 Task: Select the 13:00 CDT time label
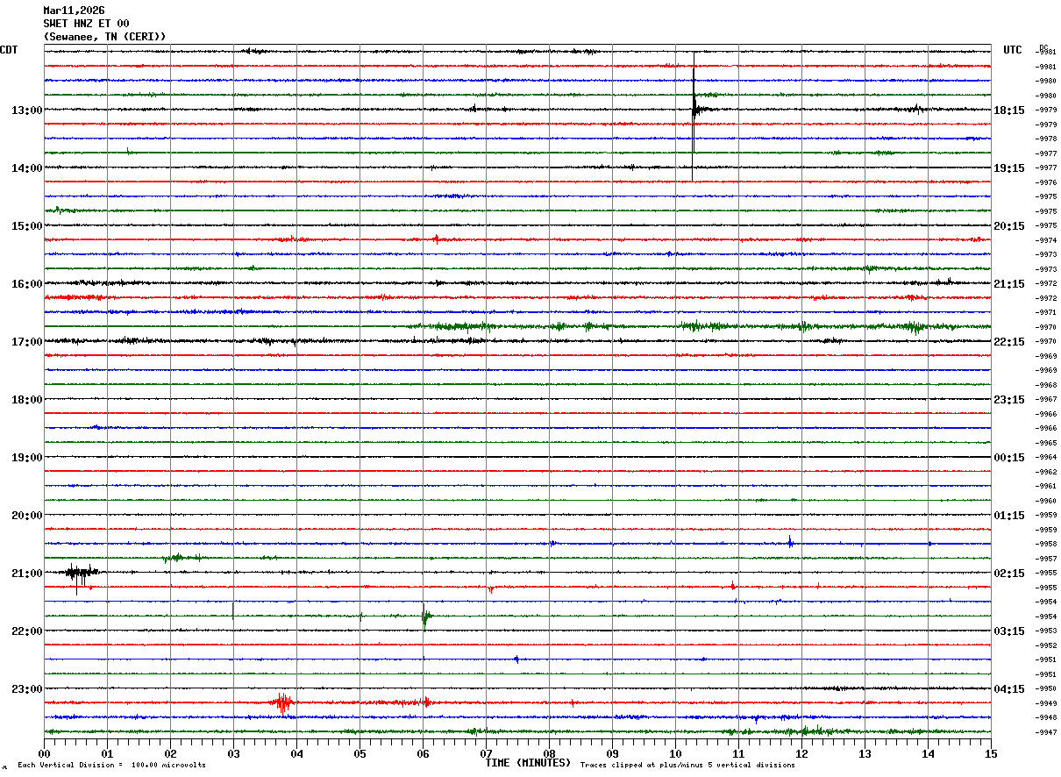point(26,110)
